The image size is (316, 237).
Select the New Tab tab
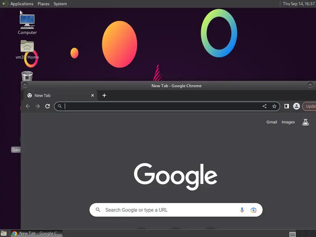tap(60, 95)
